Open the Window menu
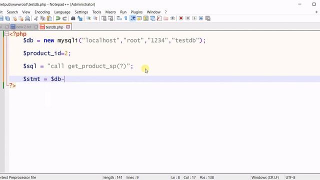 [x=153, y=12]
